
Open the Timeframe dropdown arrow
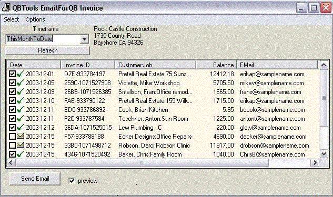pos(84,39)
